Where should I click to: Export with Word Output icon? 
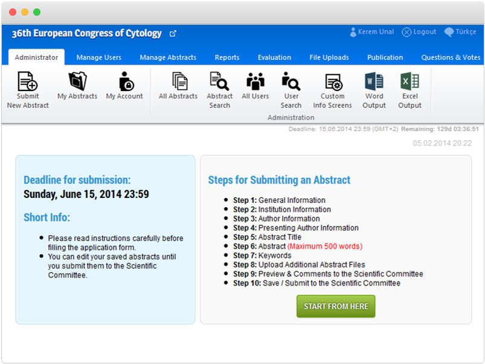pos(374,81)
